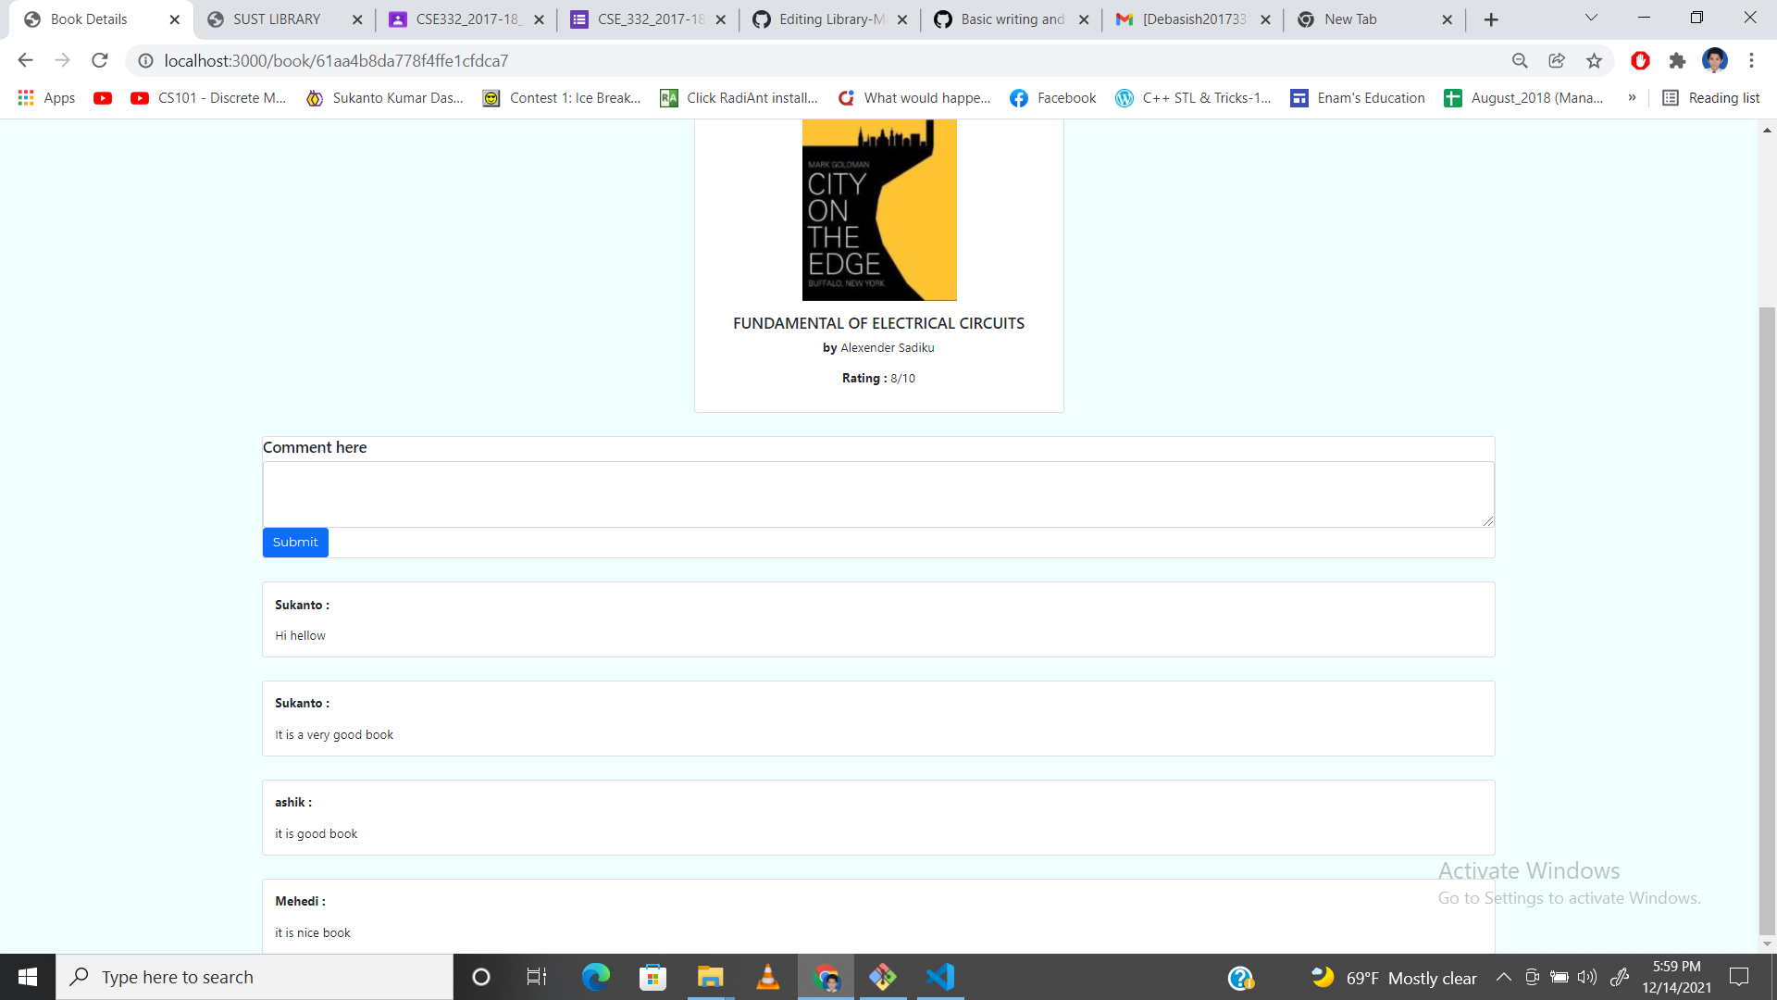The image size is (1777, 1000).
Task: Submit the comment
Action: click(295, 543)
